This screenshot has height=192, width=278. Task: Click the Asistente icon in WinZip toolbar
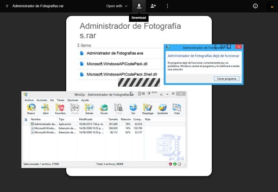163,109
